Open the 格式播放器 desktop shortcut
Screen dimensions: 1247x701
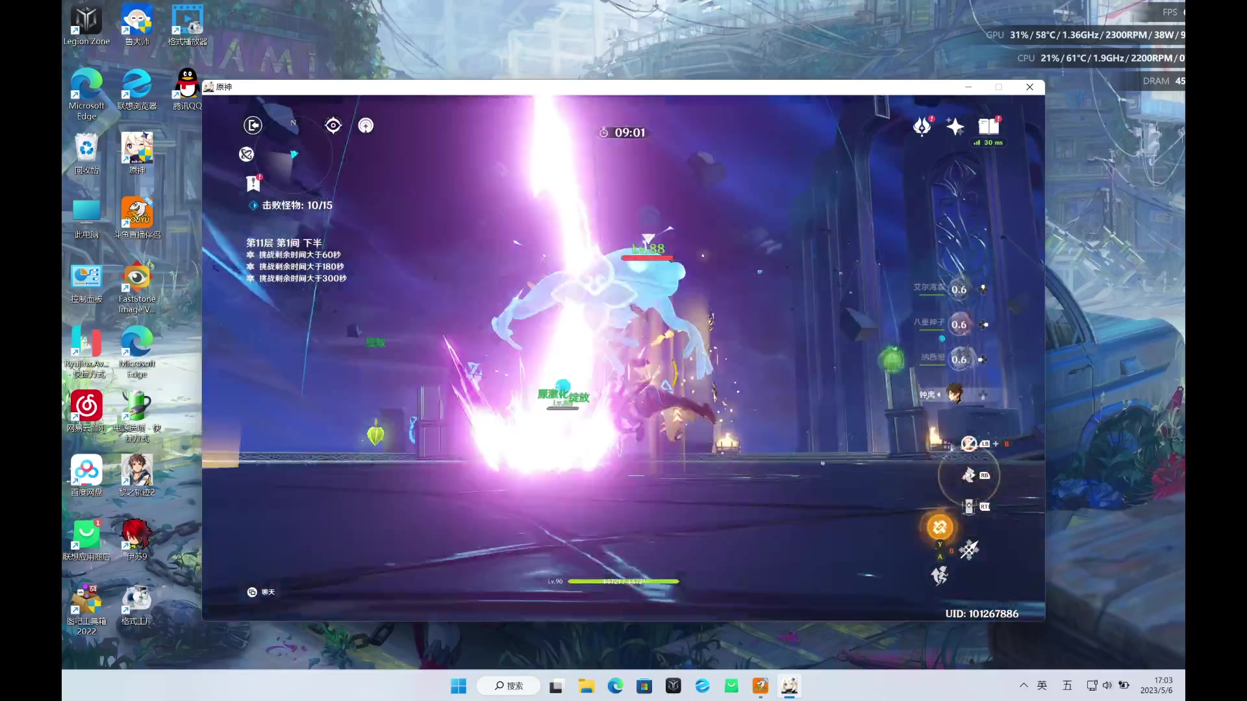[188, 26]
